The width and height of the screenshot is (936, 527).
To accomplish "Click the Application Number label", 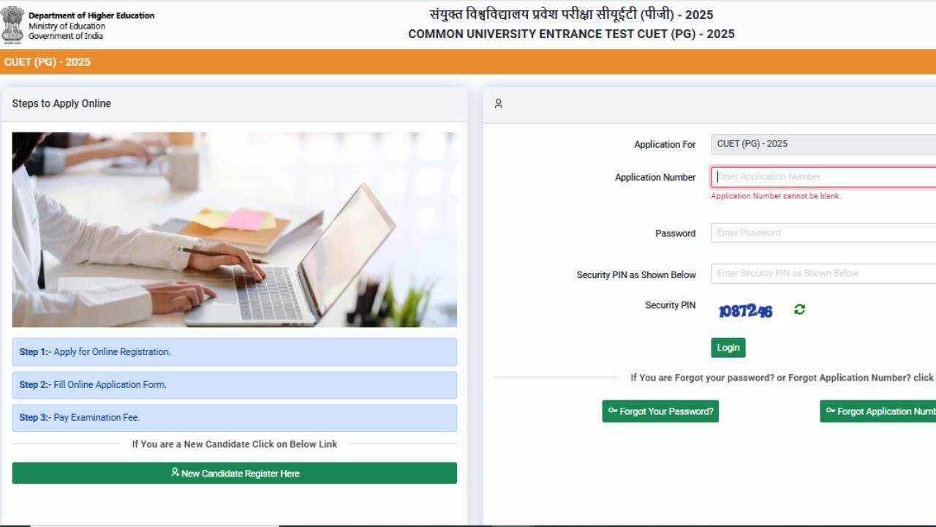I will click(655, 177).
